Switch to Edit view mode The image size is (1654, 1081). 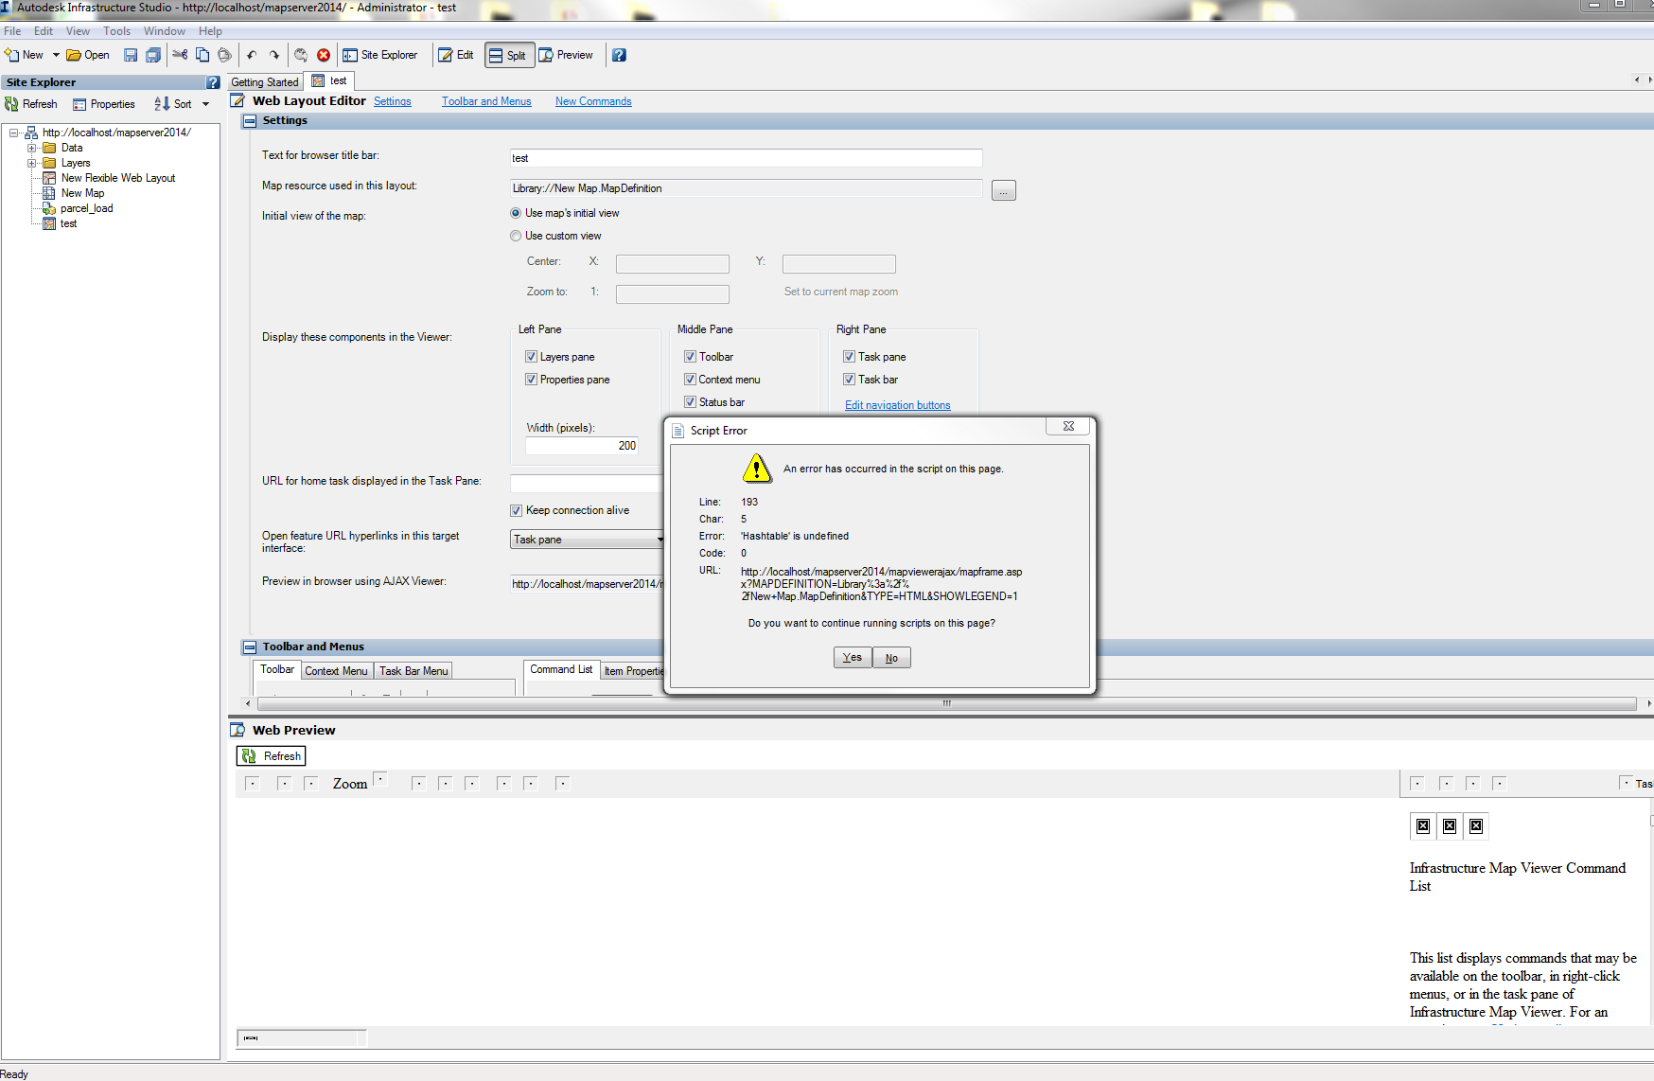point(456,55)
